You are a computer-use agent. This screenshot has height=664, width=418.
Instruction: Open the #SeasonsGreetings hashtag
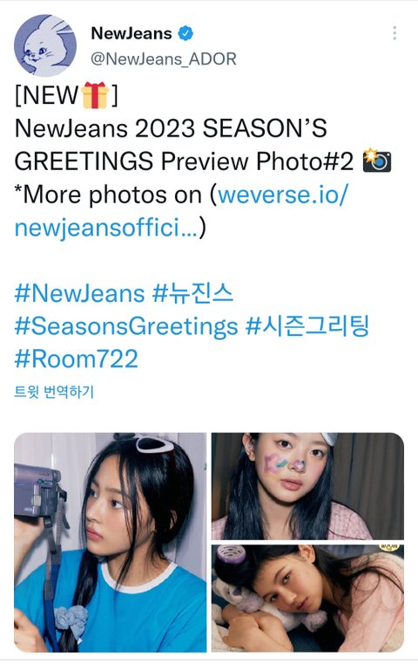pyautogui.click(x=126, y=326)
